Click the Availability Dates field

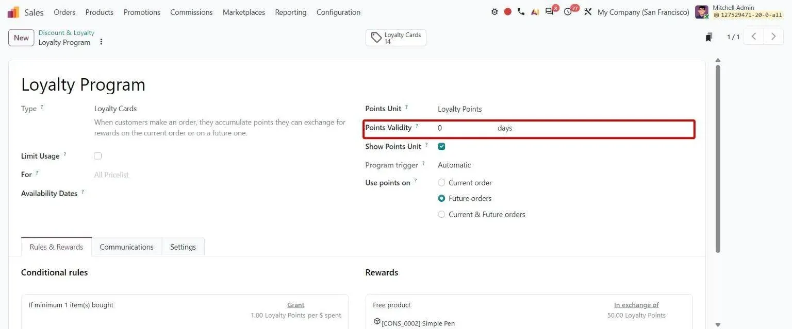pyautogui.click(x=220, y=194)
